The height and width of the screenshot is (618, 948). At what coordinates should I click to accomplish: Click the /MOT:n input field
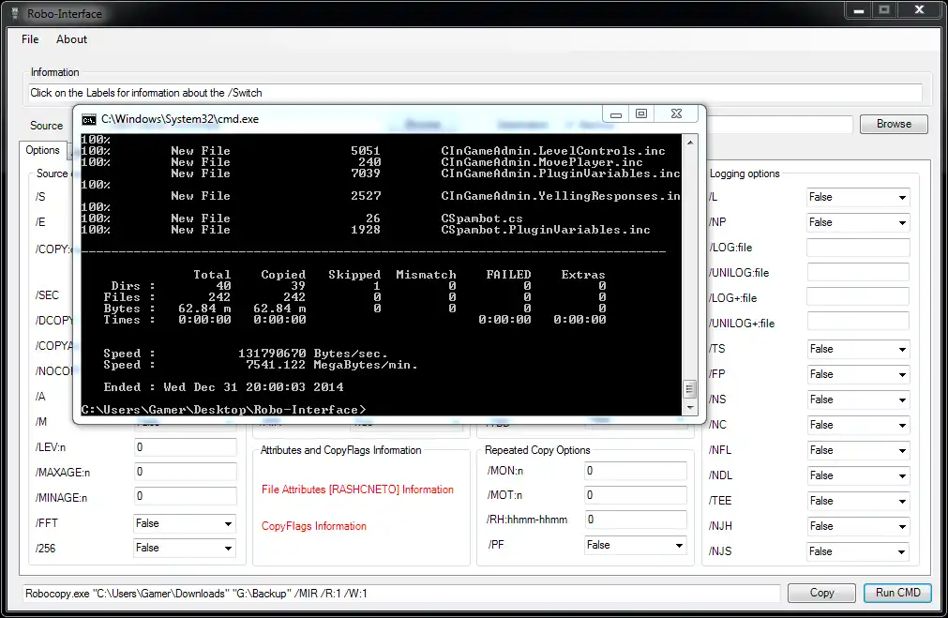pyautogui.click(x=636, y=495)
